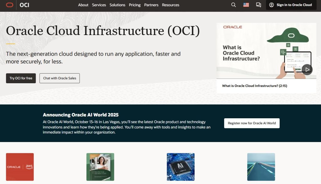Screen dimensions: 321x184
Task: Open the Oracle AWS red thumbnail
Action: pos(20,167)
